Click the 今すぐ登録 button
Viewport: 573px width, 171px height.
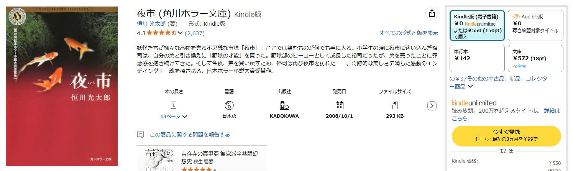point(506,135)
